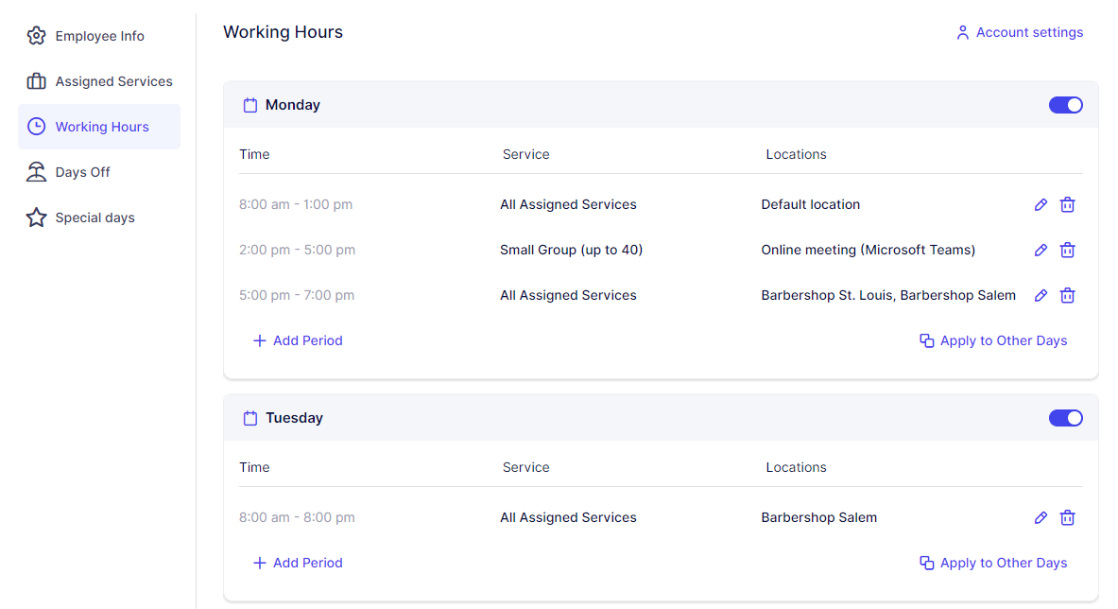Click Apply to Other Days under Monday

click(x=1004, y=340)
